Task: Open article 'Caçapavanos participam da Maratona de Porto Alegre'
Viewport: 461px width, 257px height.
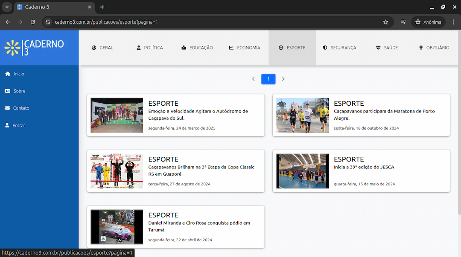Action: coord(384,115)
